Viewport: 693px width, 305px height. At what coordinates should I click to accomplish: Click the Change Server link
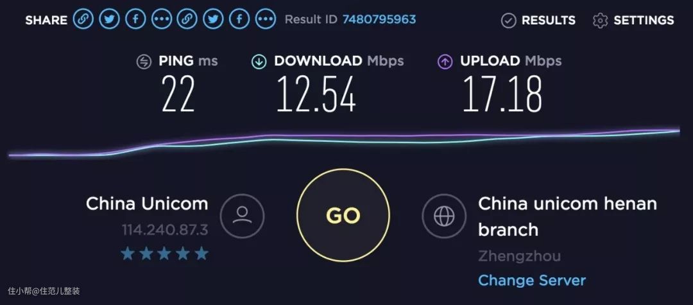[532, 280]
